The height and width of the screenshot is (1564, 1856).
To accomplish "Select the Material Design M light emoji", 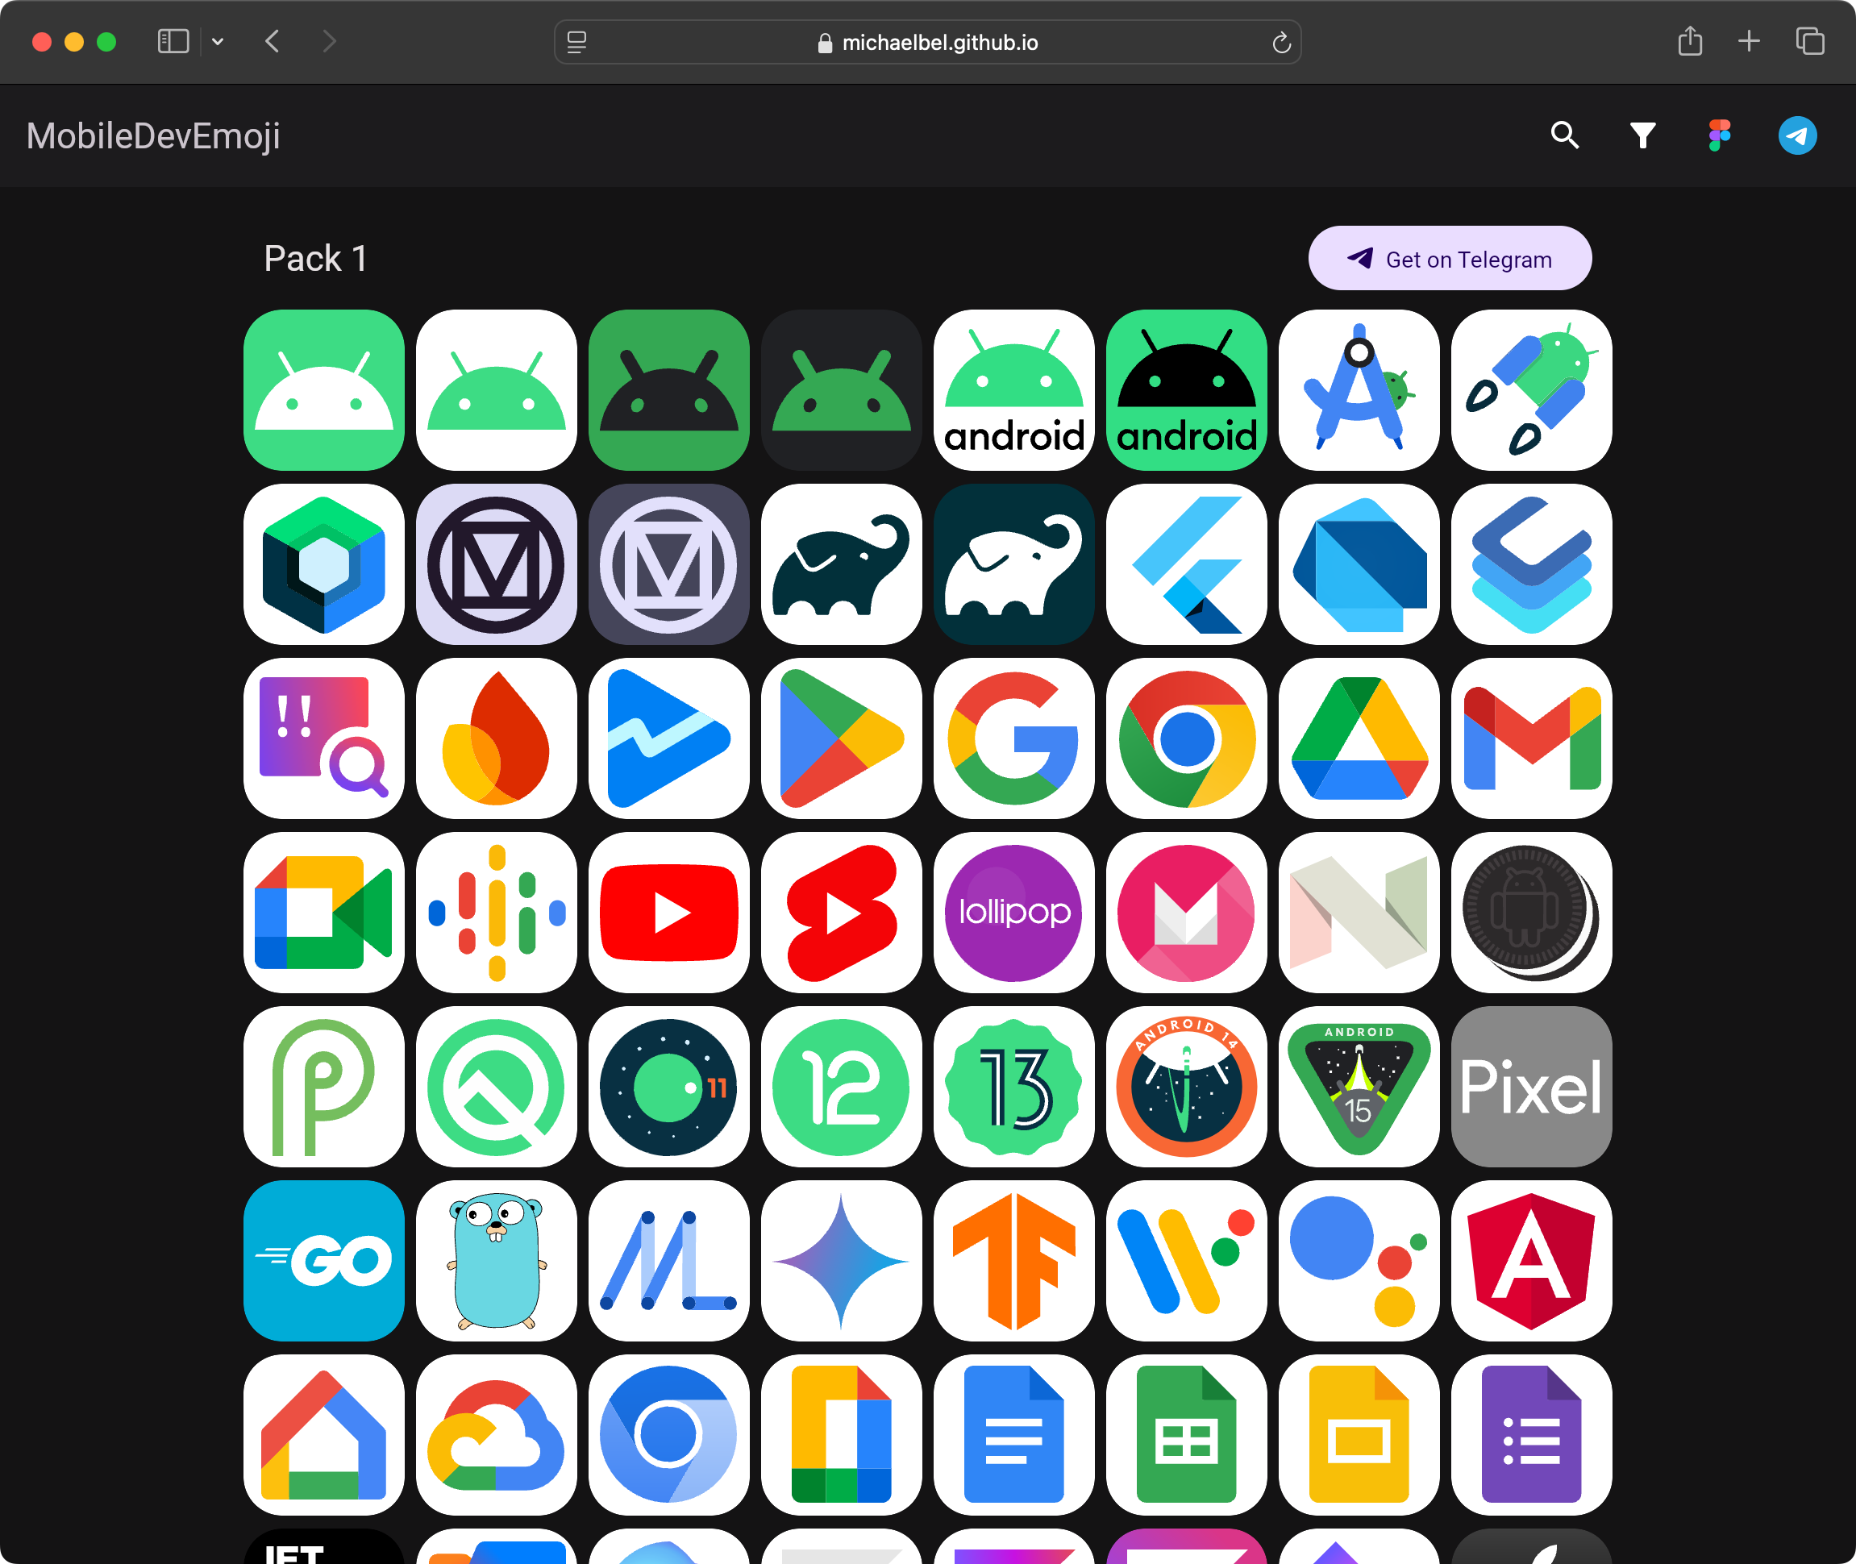I will coord(497,564).
